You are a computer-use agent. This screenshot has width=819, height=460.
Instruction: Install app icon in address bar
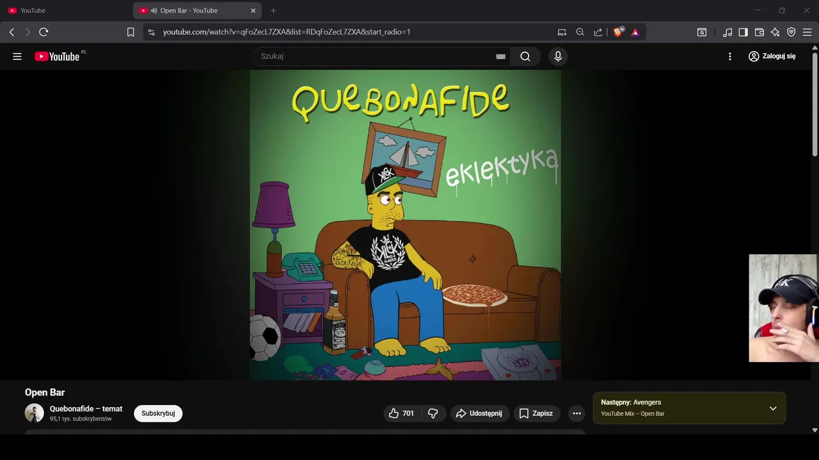(x=562, y=32)
